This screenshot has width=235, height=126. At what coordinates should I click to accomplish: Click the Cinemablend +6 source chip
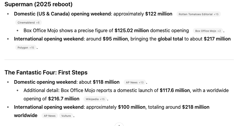coord(28,23)
